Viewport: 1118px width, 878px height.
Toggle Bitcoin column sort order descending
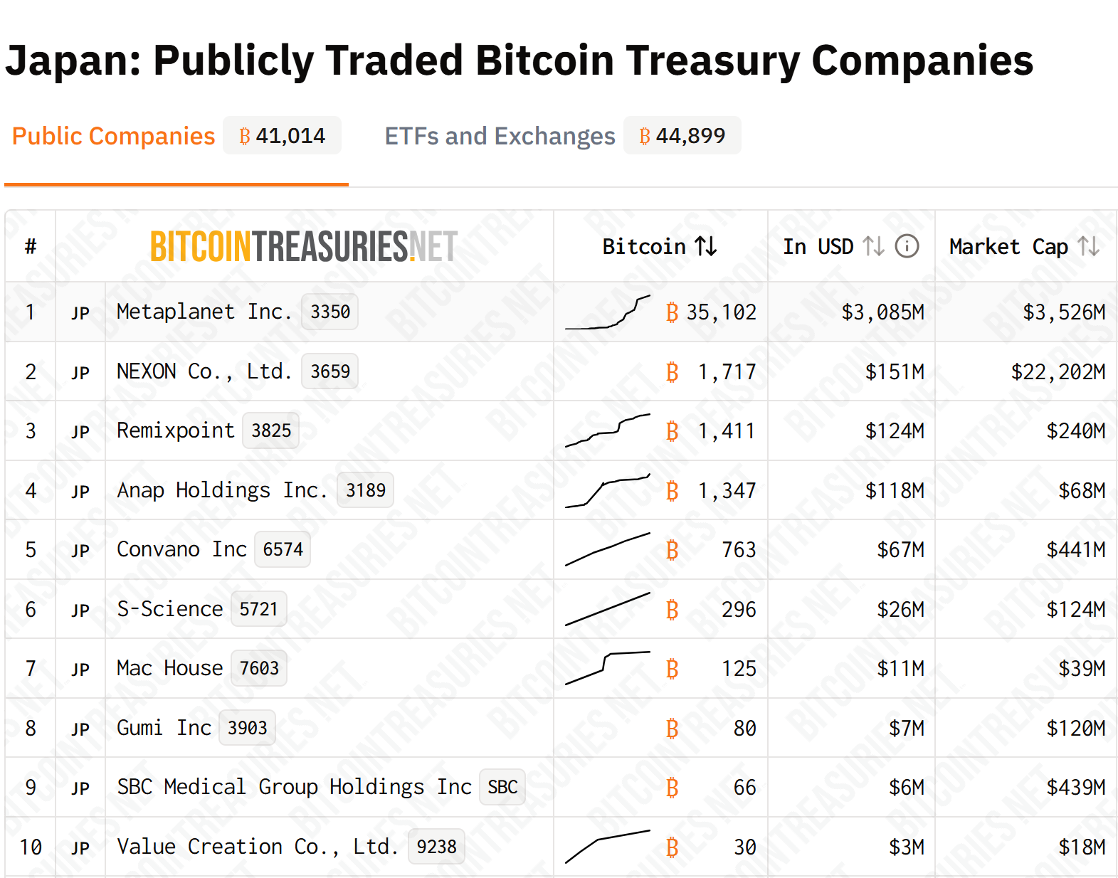pos(704,246)
